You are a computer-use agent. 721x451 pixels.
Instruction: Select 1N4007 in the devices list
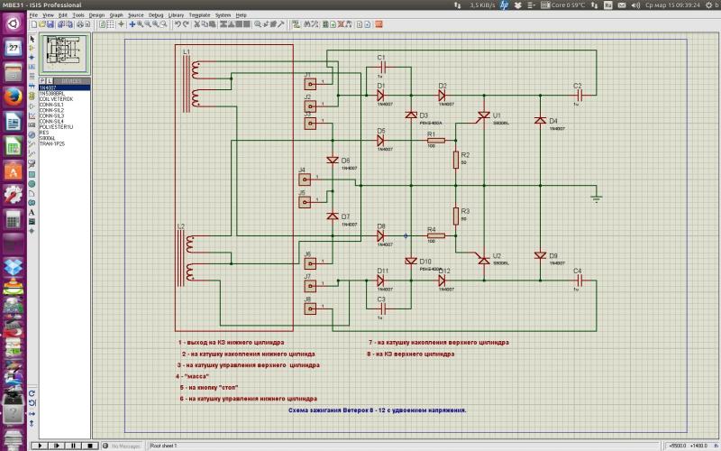pos(47,87)
